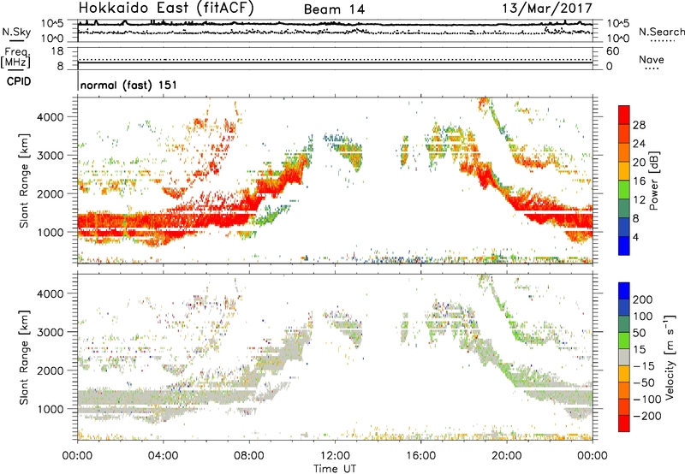
Task: Click the velocity colorbar value -15
Action: tap(644, 365)
